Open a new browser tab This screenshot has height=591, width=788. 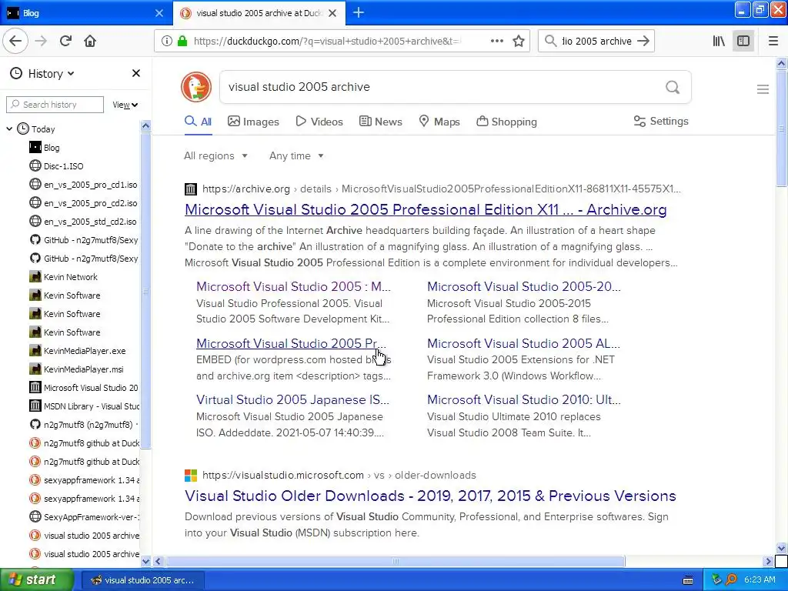pos(359,12)
